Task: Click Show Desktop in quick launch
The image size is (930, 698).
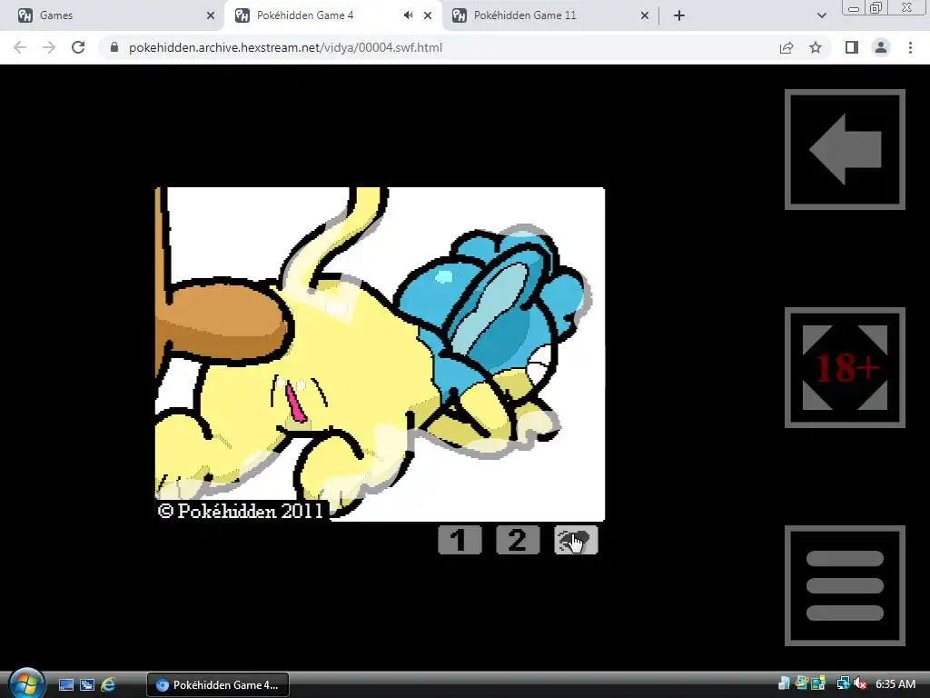Action: (66, 685)
